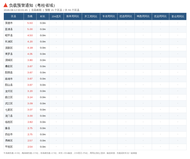Click the 曲江区 district cell
The width and height of the screenshot is (190, 159).
tap(9, 97)
